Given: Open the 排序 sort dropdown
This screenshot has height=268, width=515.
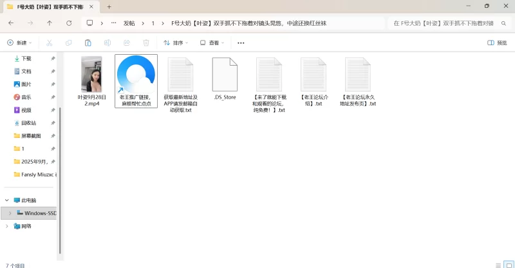Looking at the screenshot, I should pos(176,43).
